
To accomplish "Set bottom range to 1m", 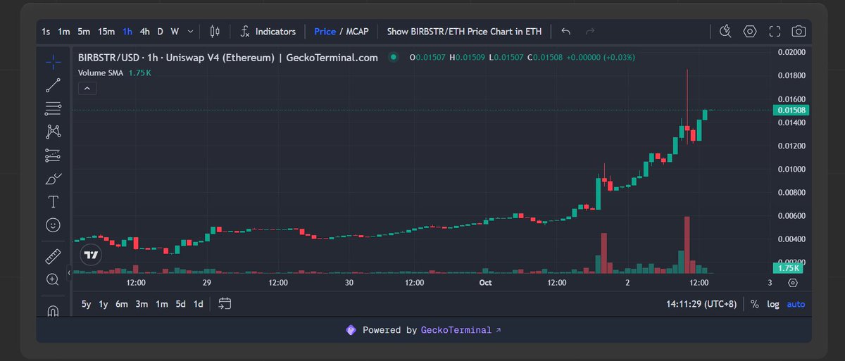I will [161, 304].
